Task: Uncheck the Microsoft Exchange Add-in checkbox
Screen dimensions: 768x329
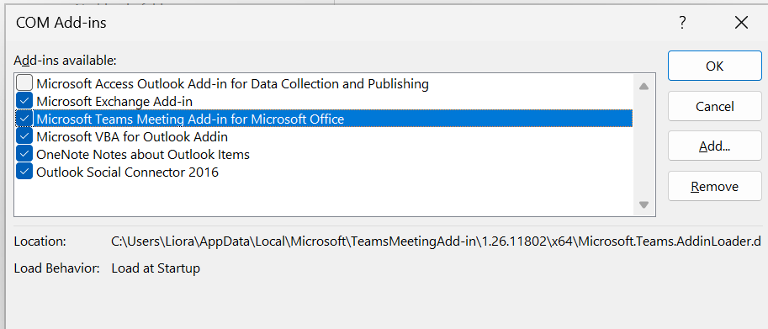Action: [24, 101]
